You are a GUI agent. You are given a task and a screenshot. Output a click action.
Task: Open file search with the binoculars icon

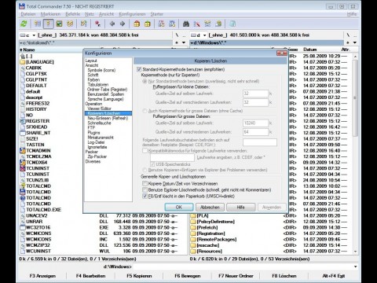[x=186, y=24]
